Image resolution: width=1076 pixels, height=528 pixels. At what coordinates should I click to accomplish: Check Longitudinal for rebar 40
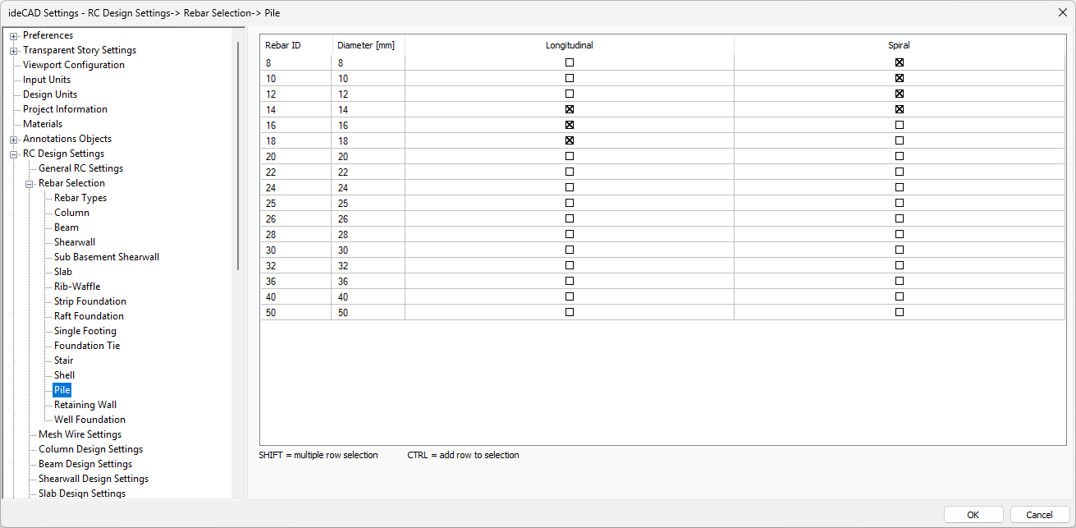570,296
